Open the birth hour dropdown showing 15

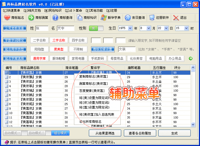point(186,28)
